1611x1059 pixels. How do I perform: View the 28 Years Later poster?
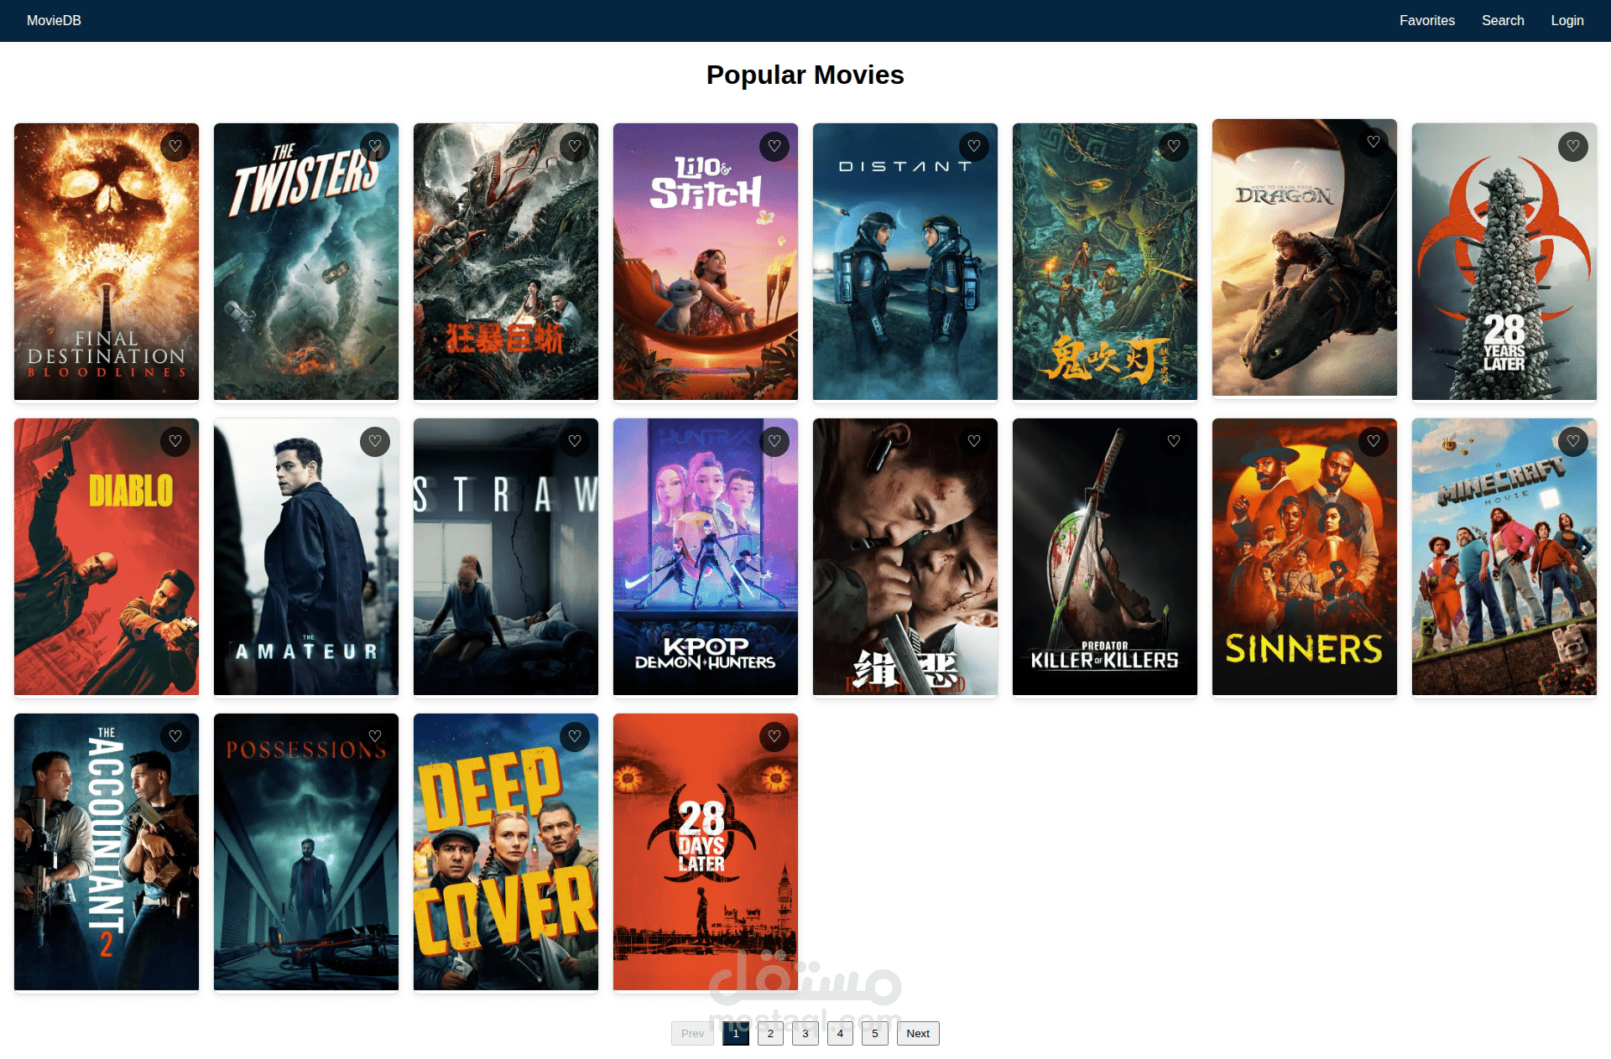coord(1504,262)
